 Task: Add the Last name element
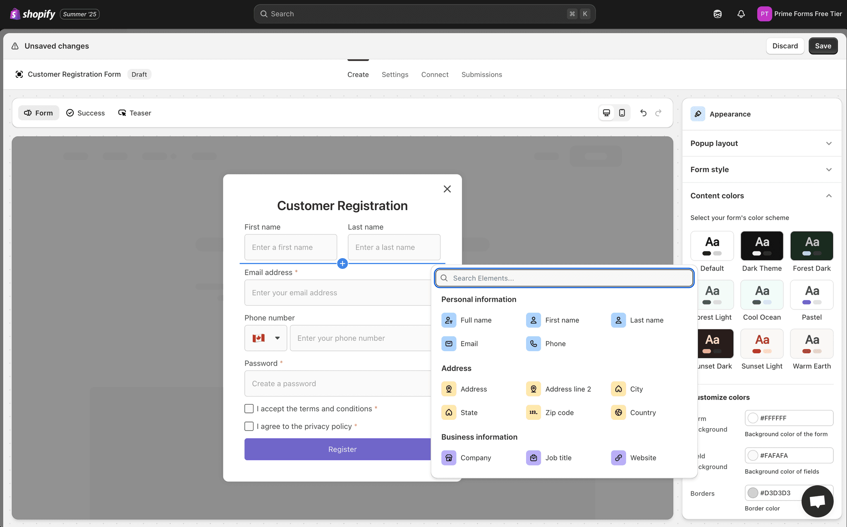pyautogui.click(x=637, y=320)
